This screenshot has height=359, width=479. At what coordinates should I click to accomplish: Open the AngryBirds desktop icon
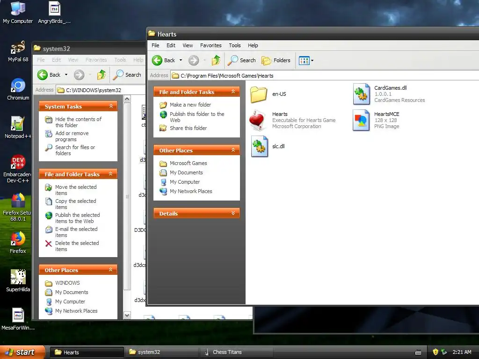(x=54, y=8)
